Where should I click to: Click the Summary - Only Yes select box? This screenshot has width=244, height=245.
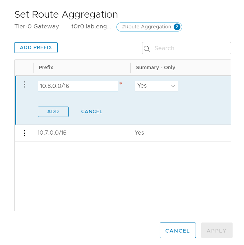[x=153, y=86]
